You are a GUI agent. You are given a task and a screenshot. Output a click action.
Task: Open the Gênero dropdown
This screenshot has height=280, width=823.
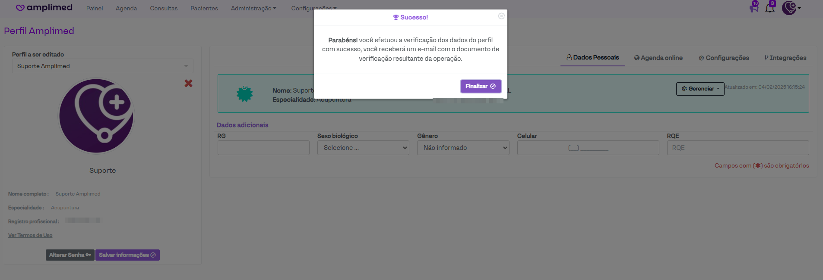tap(463, 148)
